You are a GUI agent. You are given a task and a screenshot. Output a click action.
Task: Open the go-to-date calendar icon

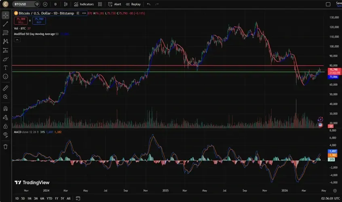click(78, 198)
